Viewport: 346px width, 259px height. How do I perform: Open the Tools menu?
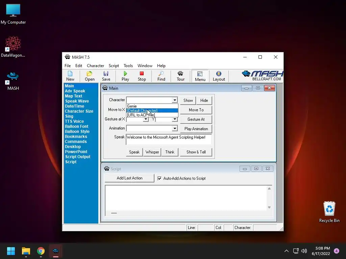pyautogui.click(x=128, y=66)
